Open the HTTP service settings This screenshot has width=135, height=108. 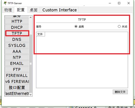(x=17, y=21)
